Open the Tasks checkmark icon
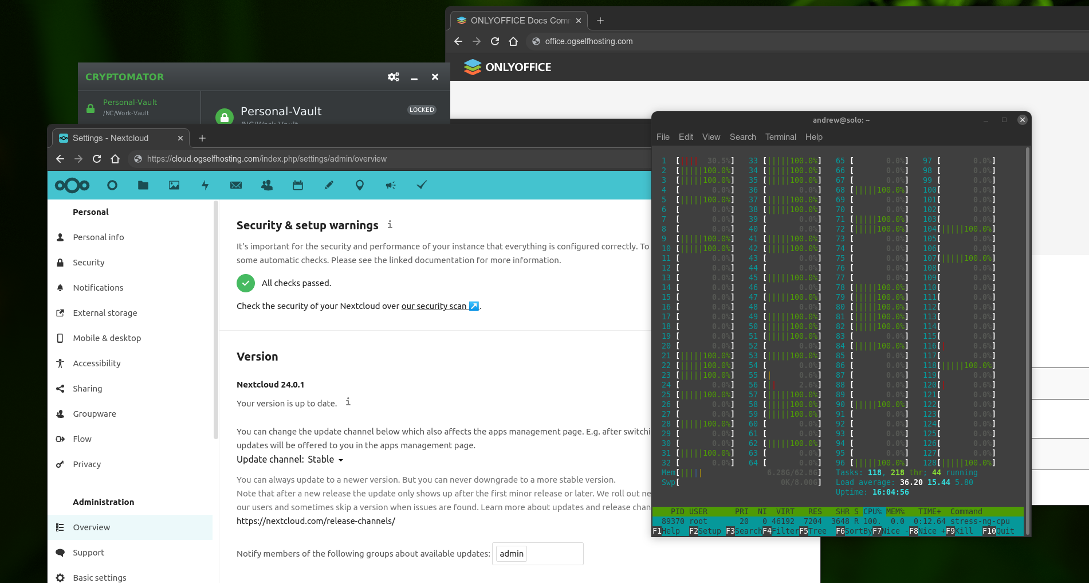The height and width of the screenshot is (583, 1089). pyautogui.click(x=422, y=185)
